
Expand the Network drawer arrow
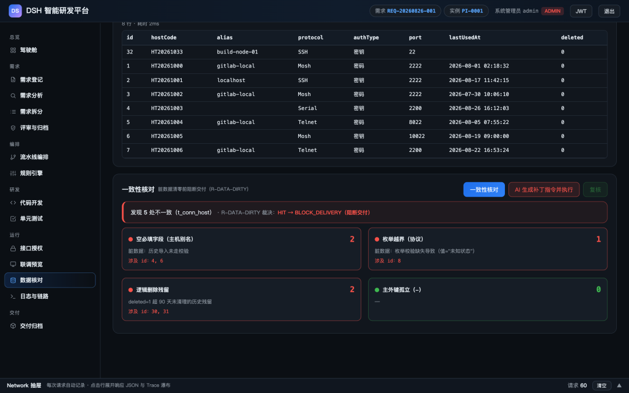point(619,385)
